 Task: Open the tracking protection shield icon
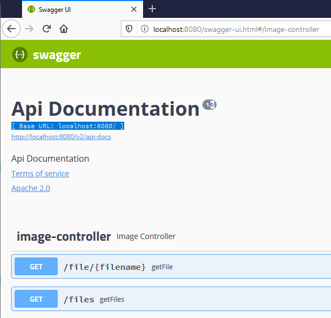tap(129, 29)
